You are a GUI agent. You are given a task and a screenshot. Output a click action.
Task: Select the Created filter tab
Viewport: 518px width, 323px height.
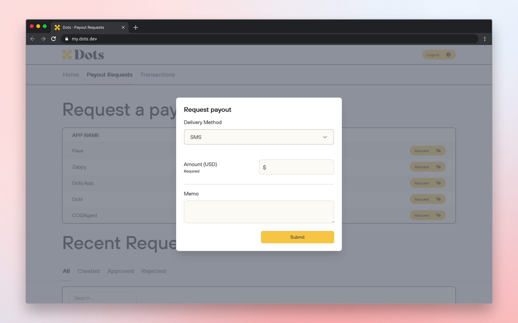click(88, 271)
